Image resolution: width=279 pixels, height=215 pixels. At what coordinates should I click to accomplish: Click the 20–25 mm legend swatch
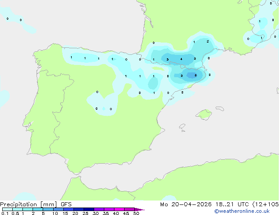tap(79, 209)
